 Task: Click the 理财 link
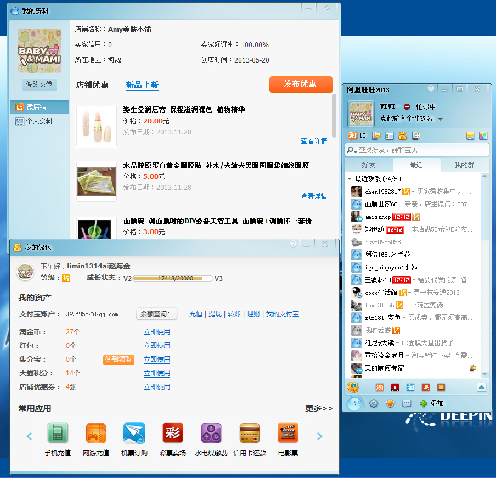pos(253,314)
